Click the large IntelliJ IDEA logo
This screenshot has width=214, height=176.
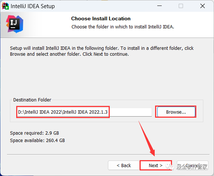(15, 24)
